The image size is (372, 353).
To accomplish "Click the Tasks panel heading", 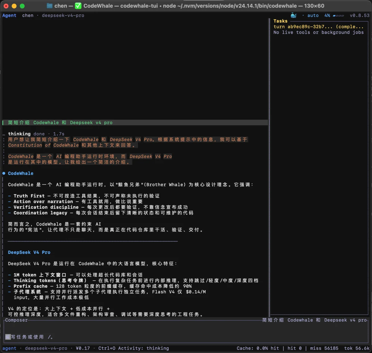I will tap(280, 21).
